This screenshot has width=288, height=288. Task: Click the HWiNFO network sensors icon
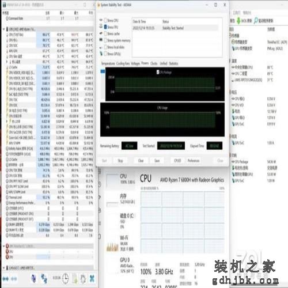44,278
